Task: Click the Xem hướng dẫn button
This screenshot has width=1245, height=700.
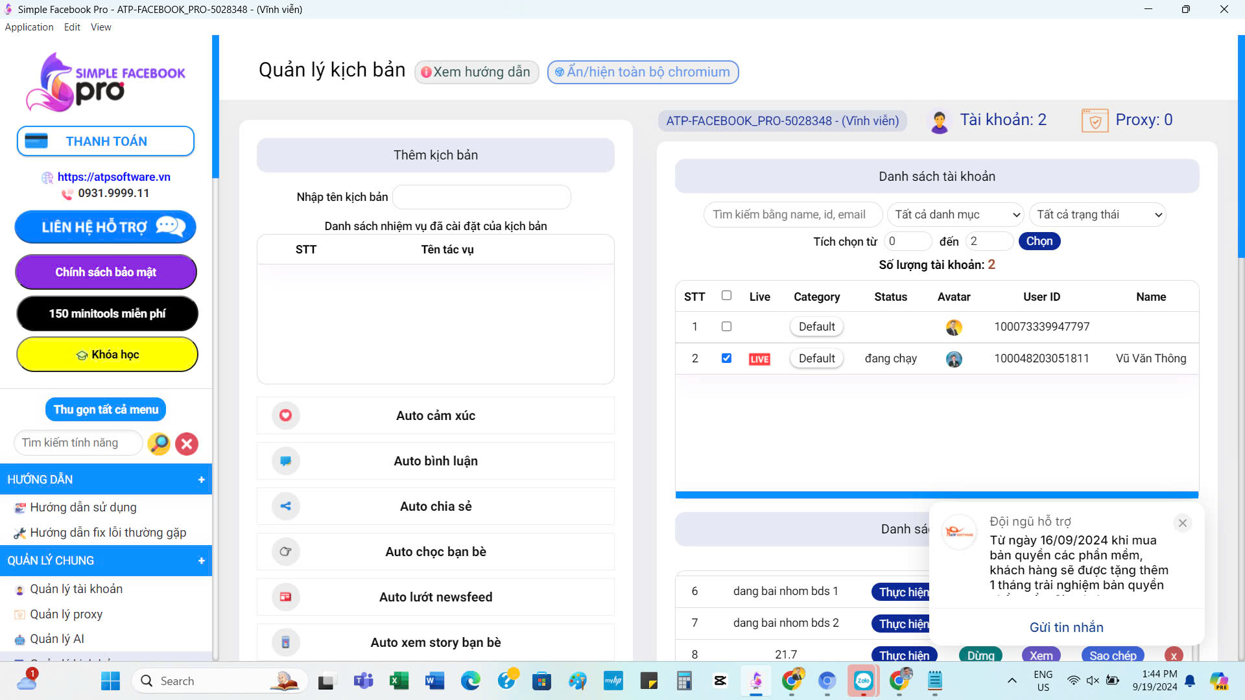Action: pos(477,72)
